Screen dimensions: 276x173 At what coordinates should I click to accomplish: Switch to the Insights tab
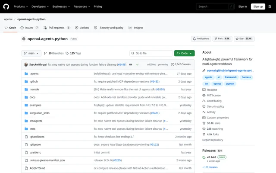click(x=136, y=28)
